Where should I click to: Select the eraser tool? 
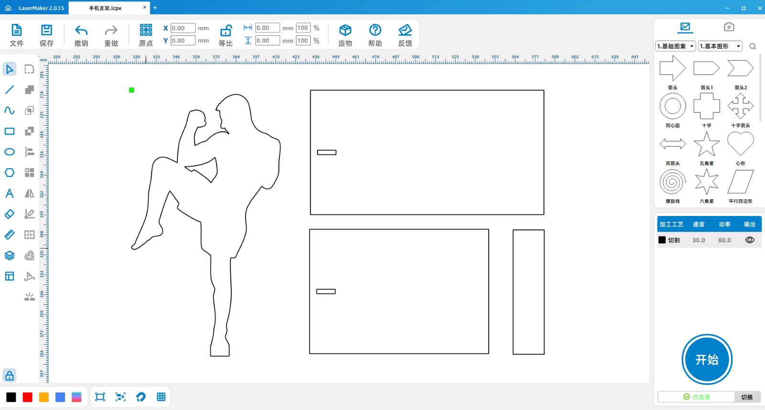pyautogui.click(x=10, y=214)
